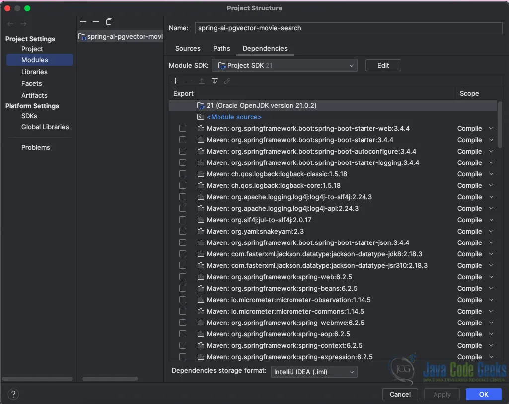Go back with the left arrow
The width and height of the screenshot is (509, 404).
10,24
